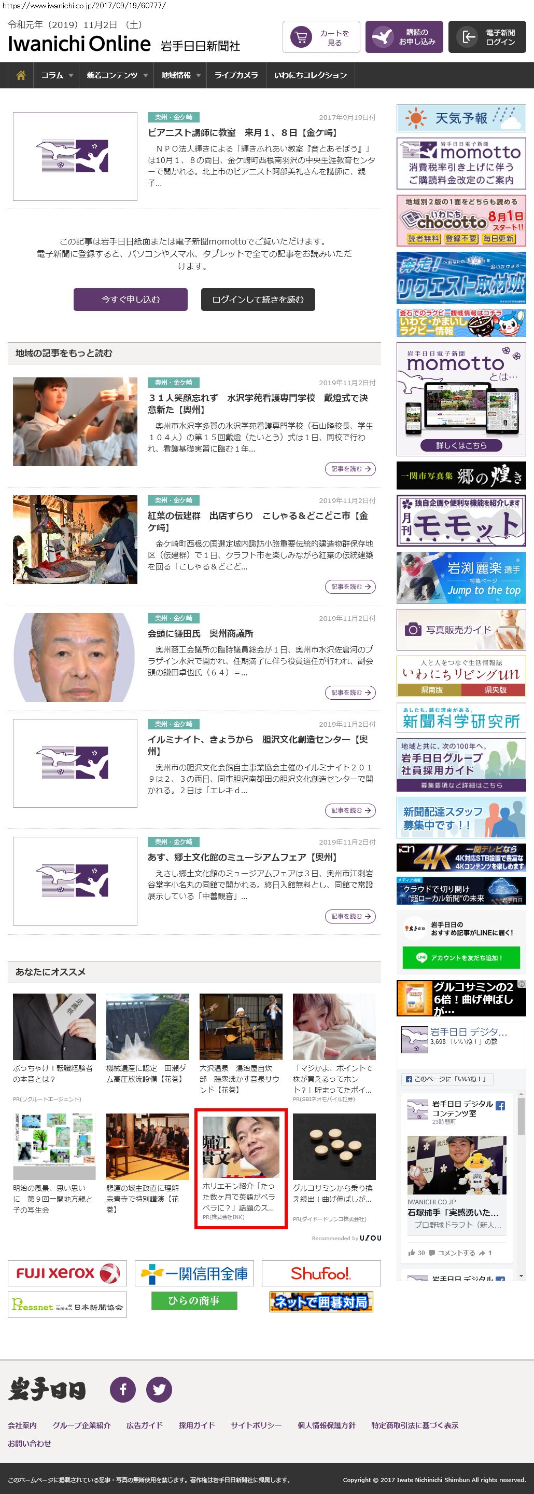Select the 県南版 tab on living banner
The height and width of the screenshot is (1494, 534).
pos(429,690)
